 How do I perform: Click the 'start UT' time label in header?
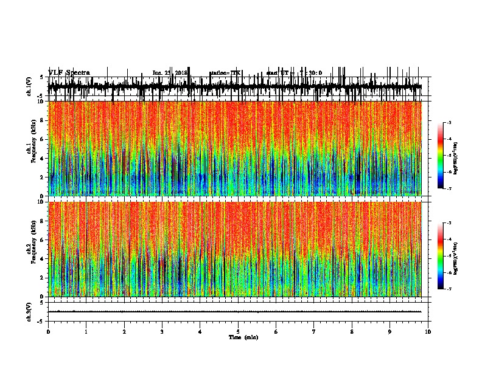(294, 73)
